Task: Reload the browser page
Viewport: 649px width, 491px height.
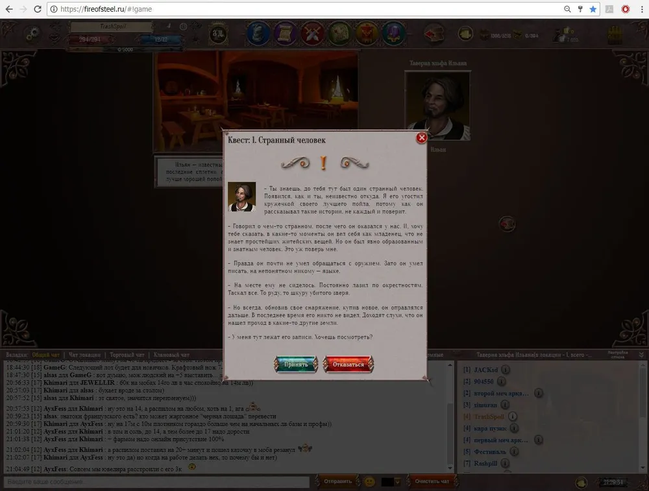Action: 37,9
